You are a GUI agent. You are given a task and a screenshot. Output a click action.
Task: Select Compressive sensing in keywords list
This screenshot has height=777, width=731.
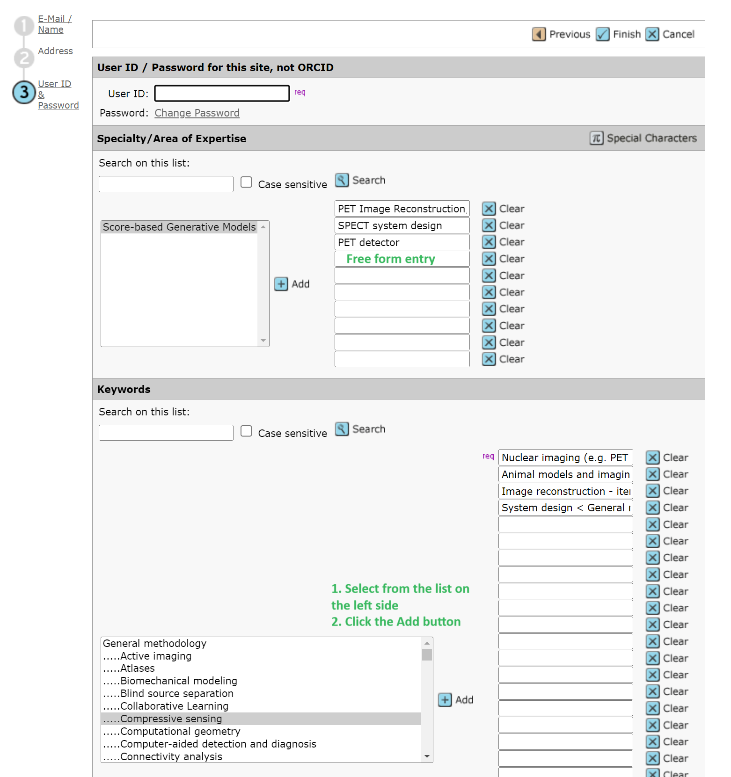171,719
